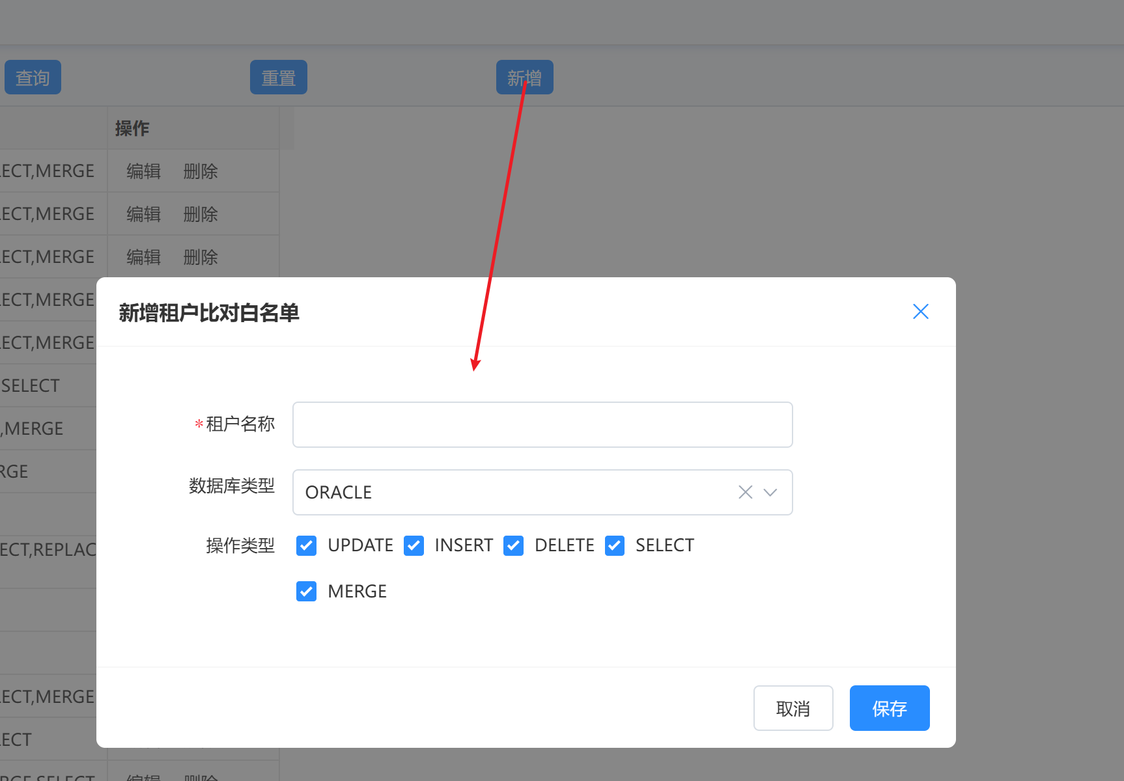Uncheck the UPDATE operation checkbox
1124x781 pixels.
point(306,545)
